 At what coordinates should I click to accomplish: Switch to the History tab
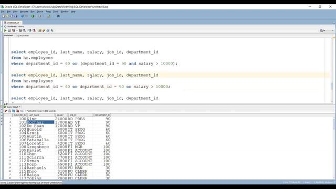[x=21, y=27]
